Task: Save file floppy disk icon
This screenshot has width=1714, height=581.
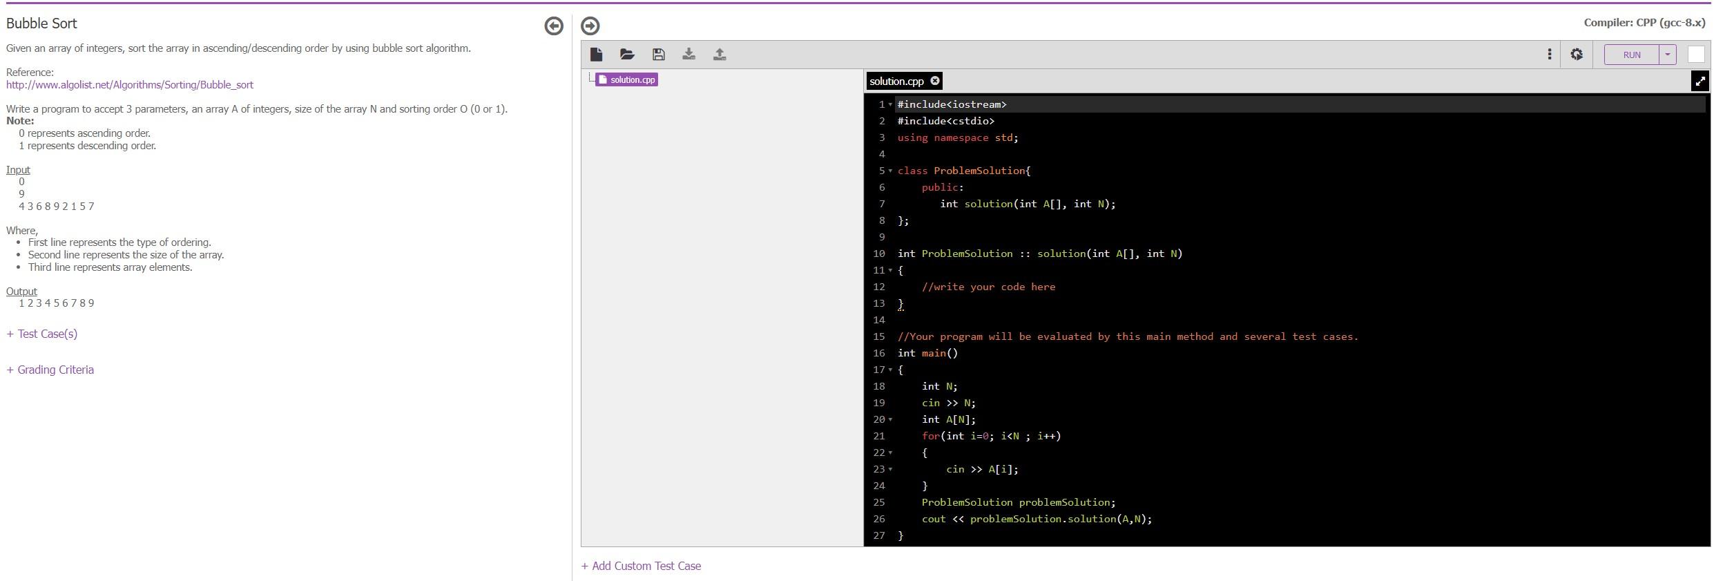Action: coord(659,55)
